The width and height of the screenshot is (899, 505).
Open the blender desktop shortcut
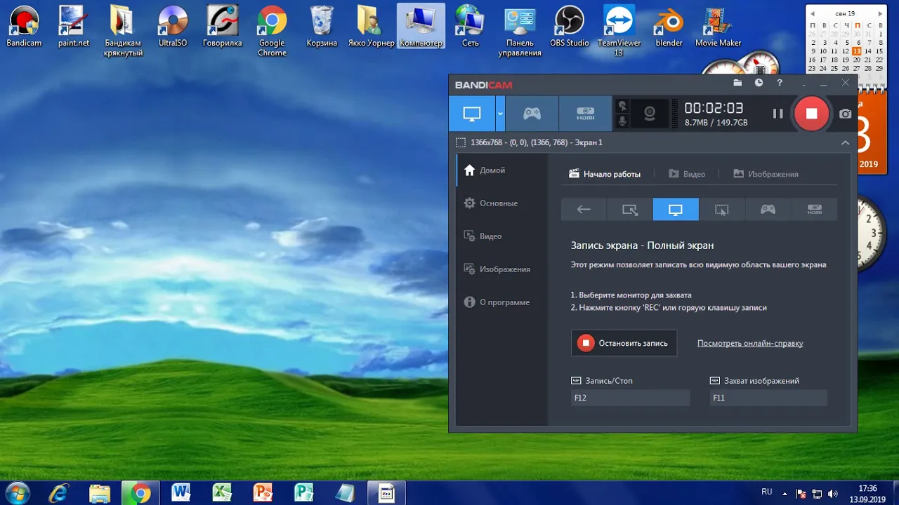(669, 27)
